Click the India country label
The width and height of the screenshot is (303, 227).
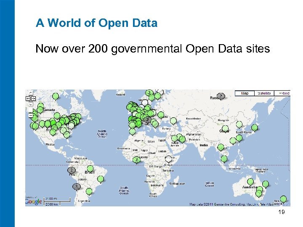click(x=204, y=145)
